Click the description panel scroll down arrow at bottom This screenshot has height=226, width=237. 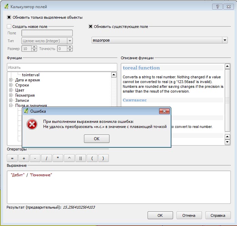coord(227,142)
